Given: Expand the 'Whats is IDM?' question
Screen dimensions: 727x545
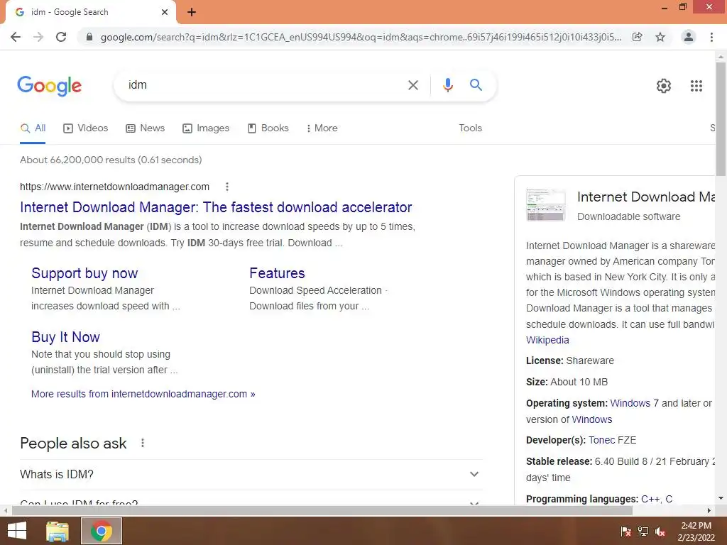Looking at the screenshot, I should point(251,475).
